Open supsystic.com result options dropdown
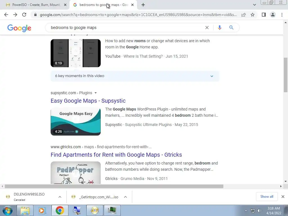288x216 pixels. 96,93
